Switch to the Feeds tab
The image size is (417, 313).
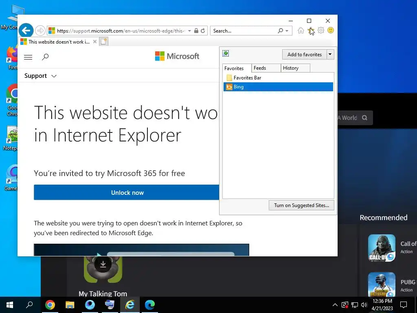(266, 68)
